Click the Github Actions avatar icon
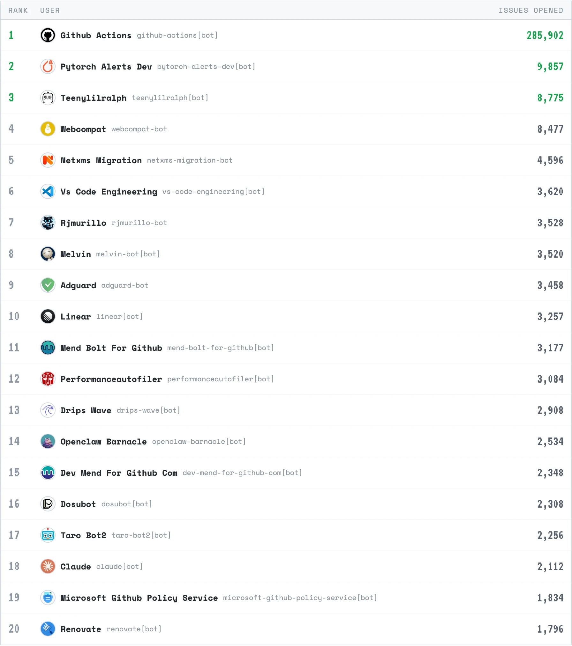572x646 pixels. pos(48,35)
